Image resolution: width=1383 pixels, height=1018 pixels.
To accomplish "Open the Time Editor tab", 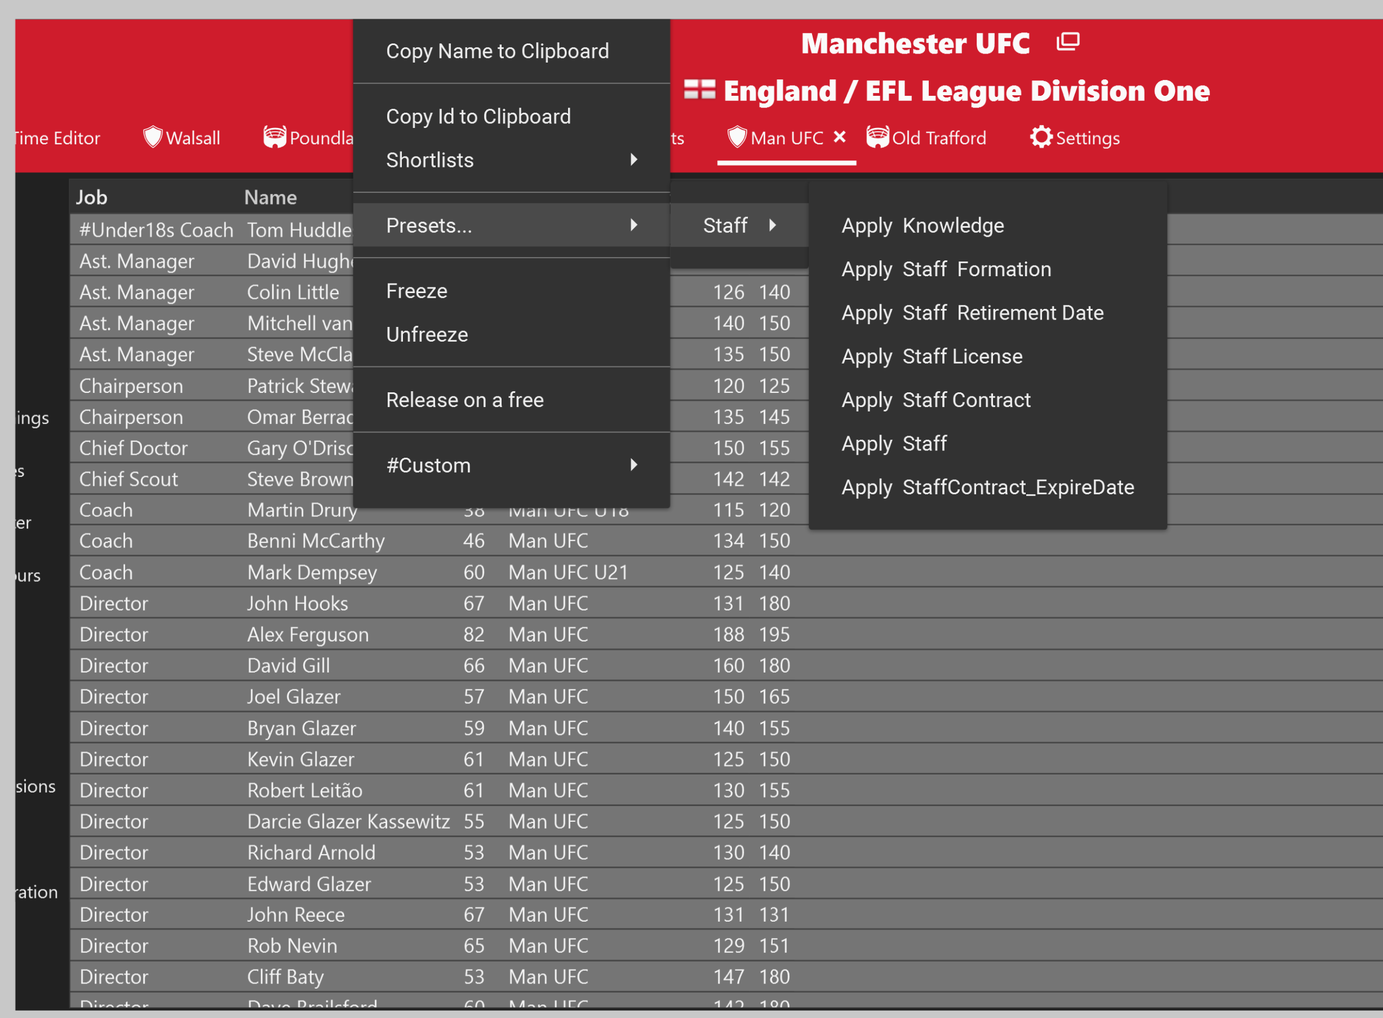I will [57, 138].
